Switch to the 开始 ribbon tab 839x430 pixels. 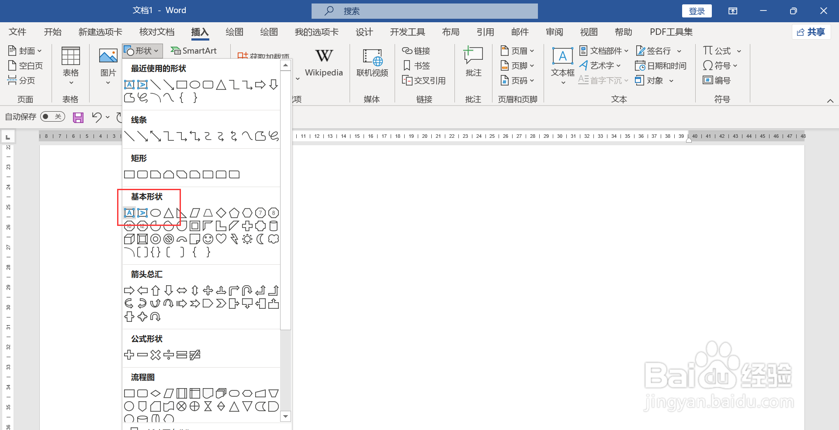[52, 32]
